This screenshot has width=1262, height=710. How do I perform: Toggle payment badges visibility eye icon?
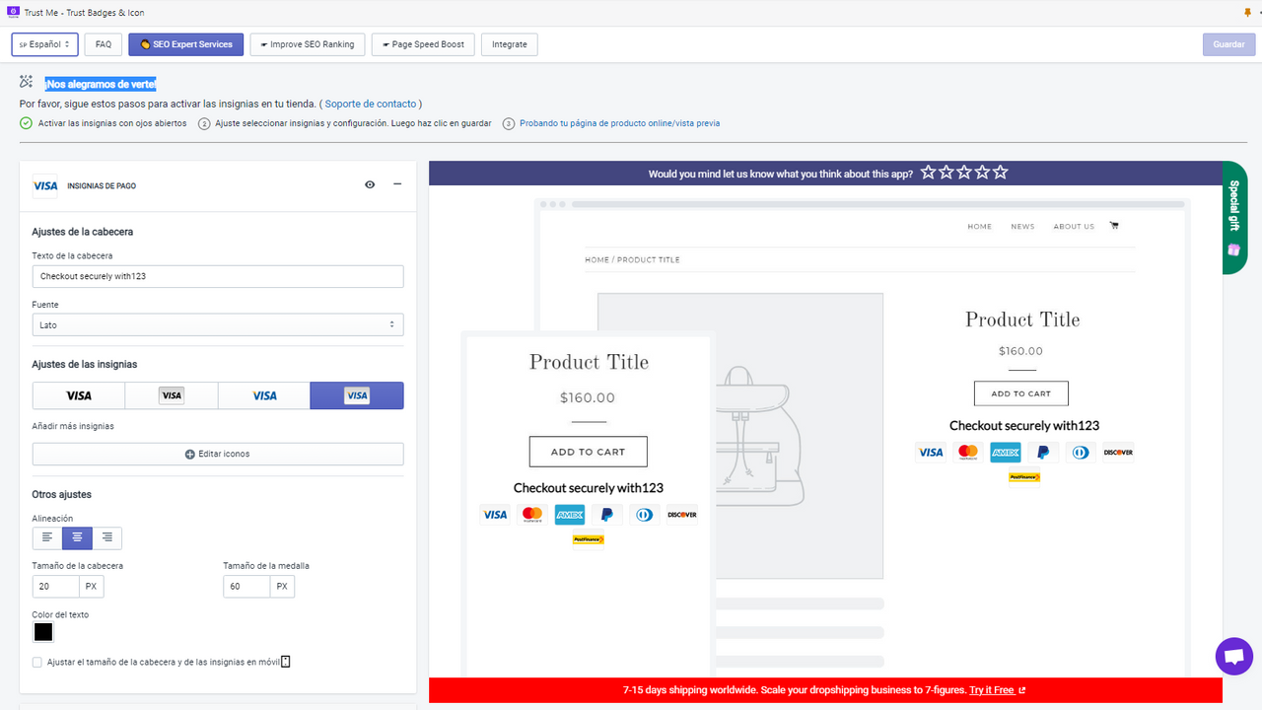(x=370, y=184)
